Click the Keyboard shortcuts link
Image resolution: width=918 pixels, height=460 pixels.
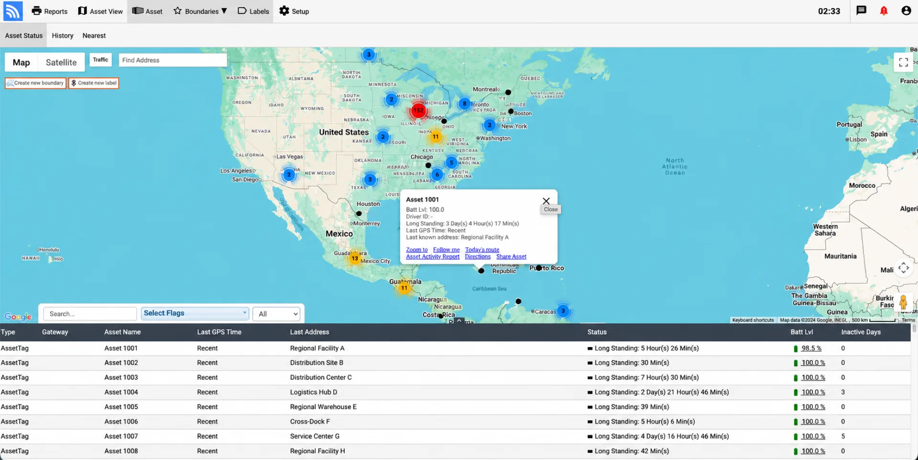[x=753, y=320]
